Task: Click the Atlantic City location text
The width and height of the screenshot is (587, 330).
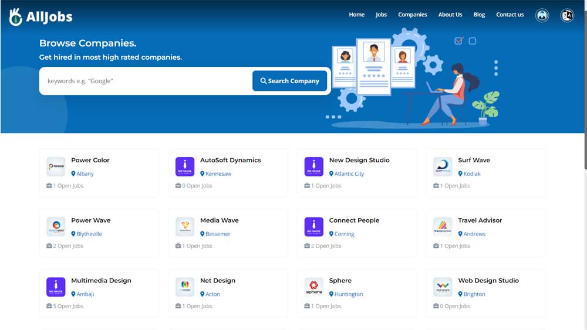Action: pyautogui.click(x=349, y=173)
